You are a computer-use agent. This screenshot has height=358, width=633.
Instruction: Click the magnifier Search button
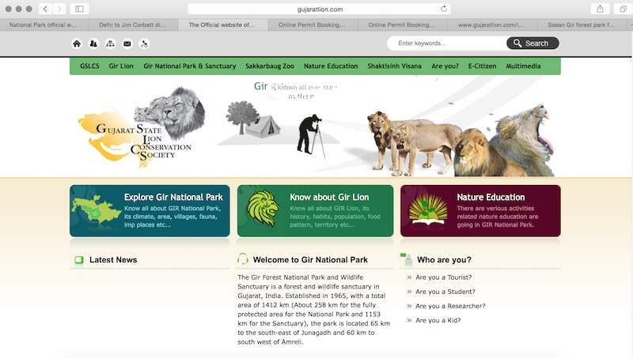click(533, 43)
